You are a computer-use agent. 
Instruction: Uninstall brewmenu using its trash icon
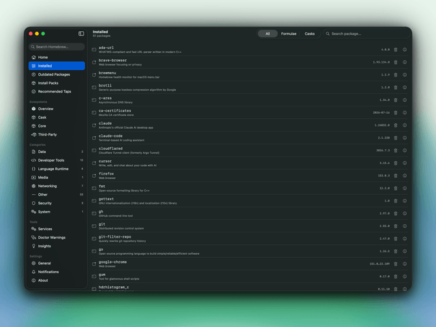395,75
